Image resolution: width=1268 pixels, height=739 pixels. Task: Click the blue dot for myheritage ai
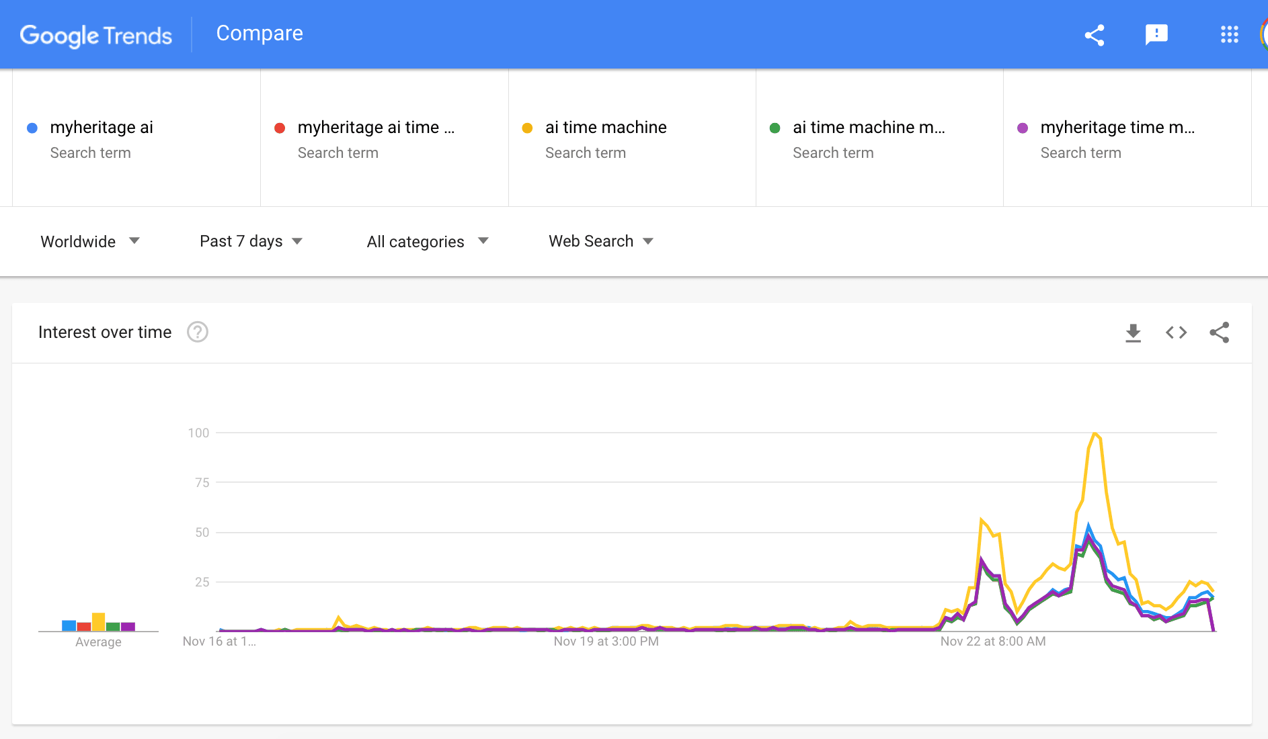[x=32, y=128]
